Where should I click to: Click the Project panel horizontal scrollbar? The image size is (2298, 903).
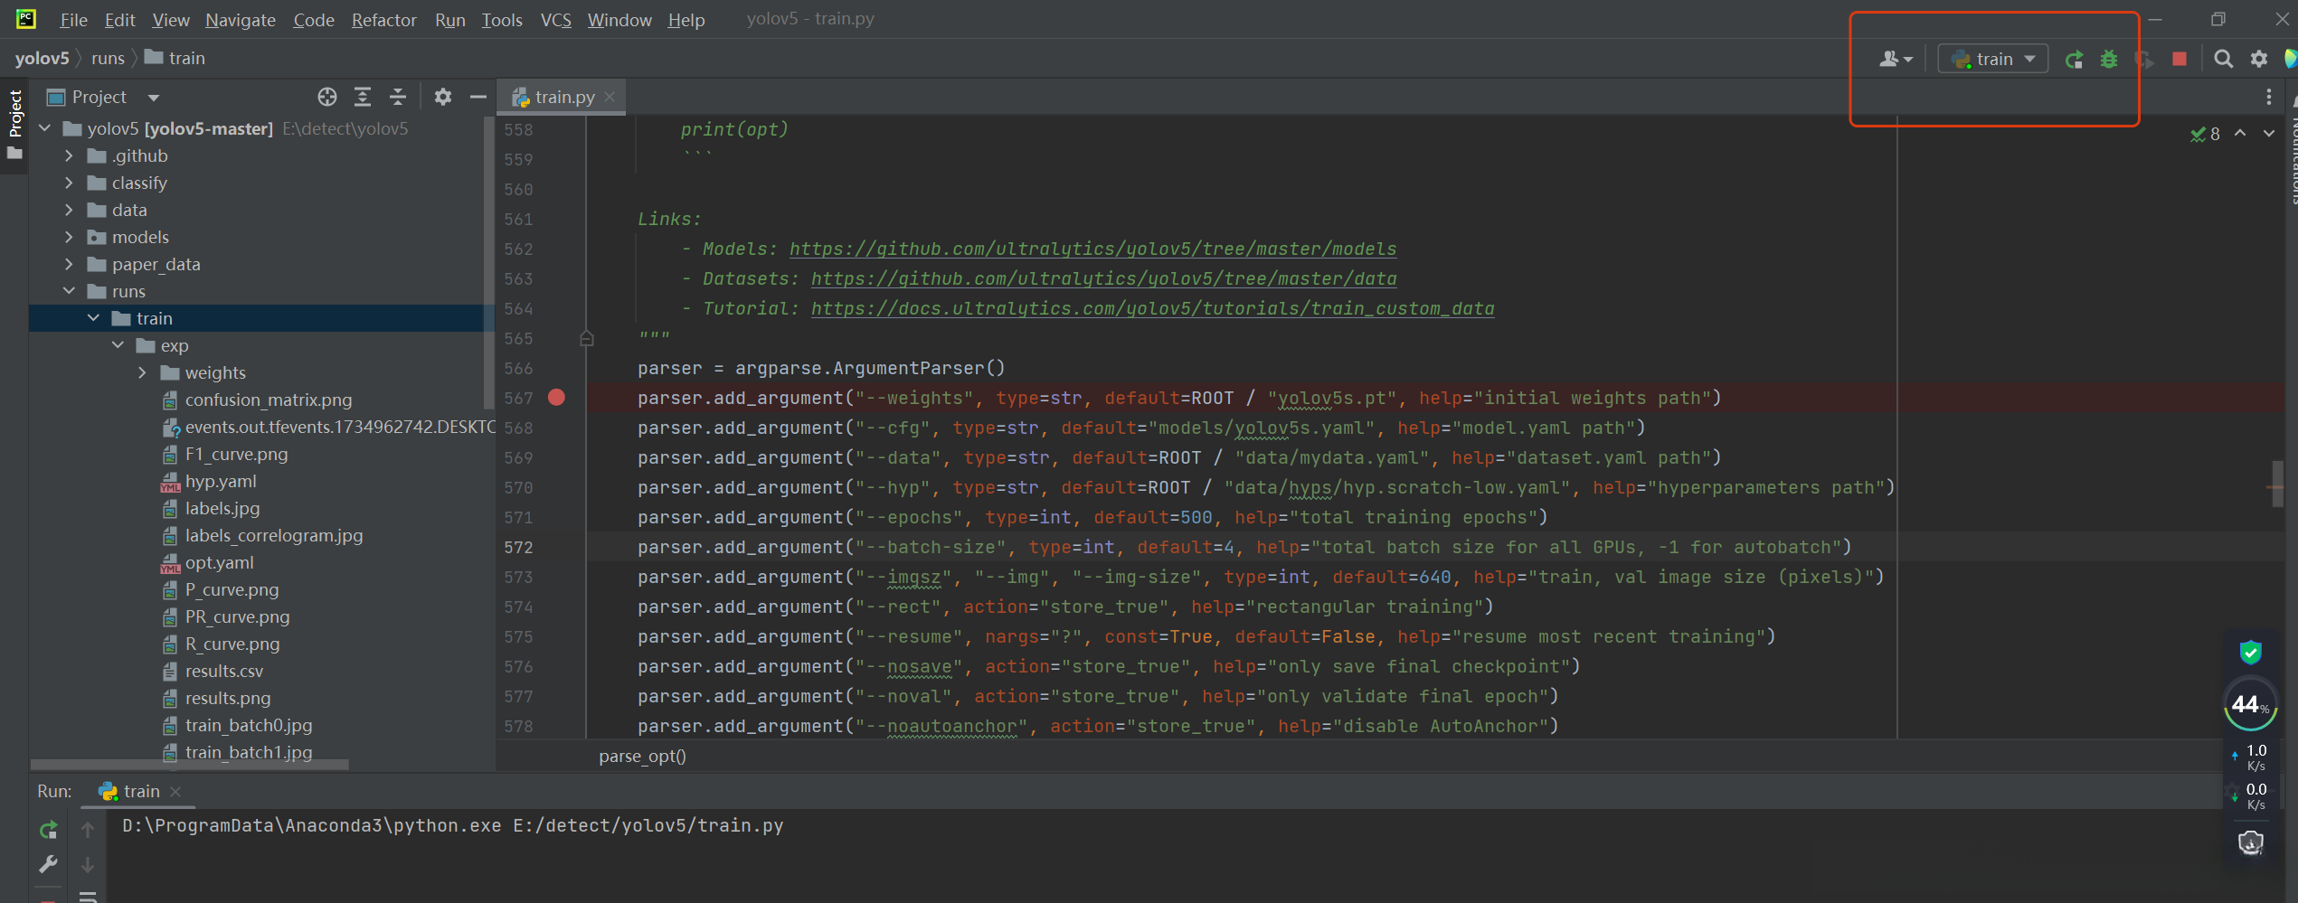(190, 765)
